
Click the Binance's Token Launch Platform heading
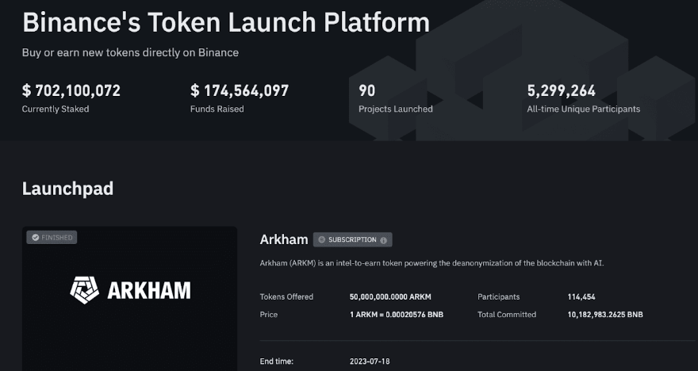226,22
